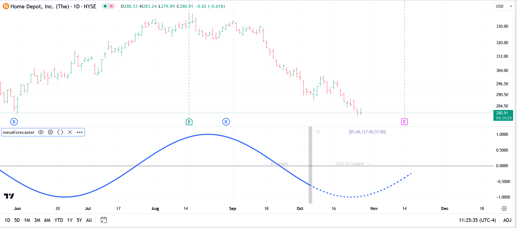Click the Out Of Sample label
Image resolution: width=517 pixels, height=228 pixels.
point(353,164)
